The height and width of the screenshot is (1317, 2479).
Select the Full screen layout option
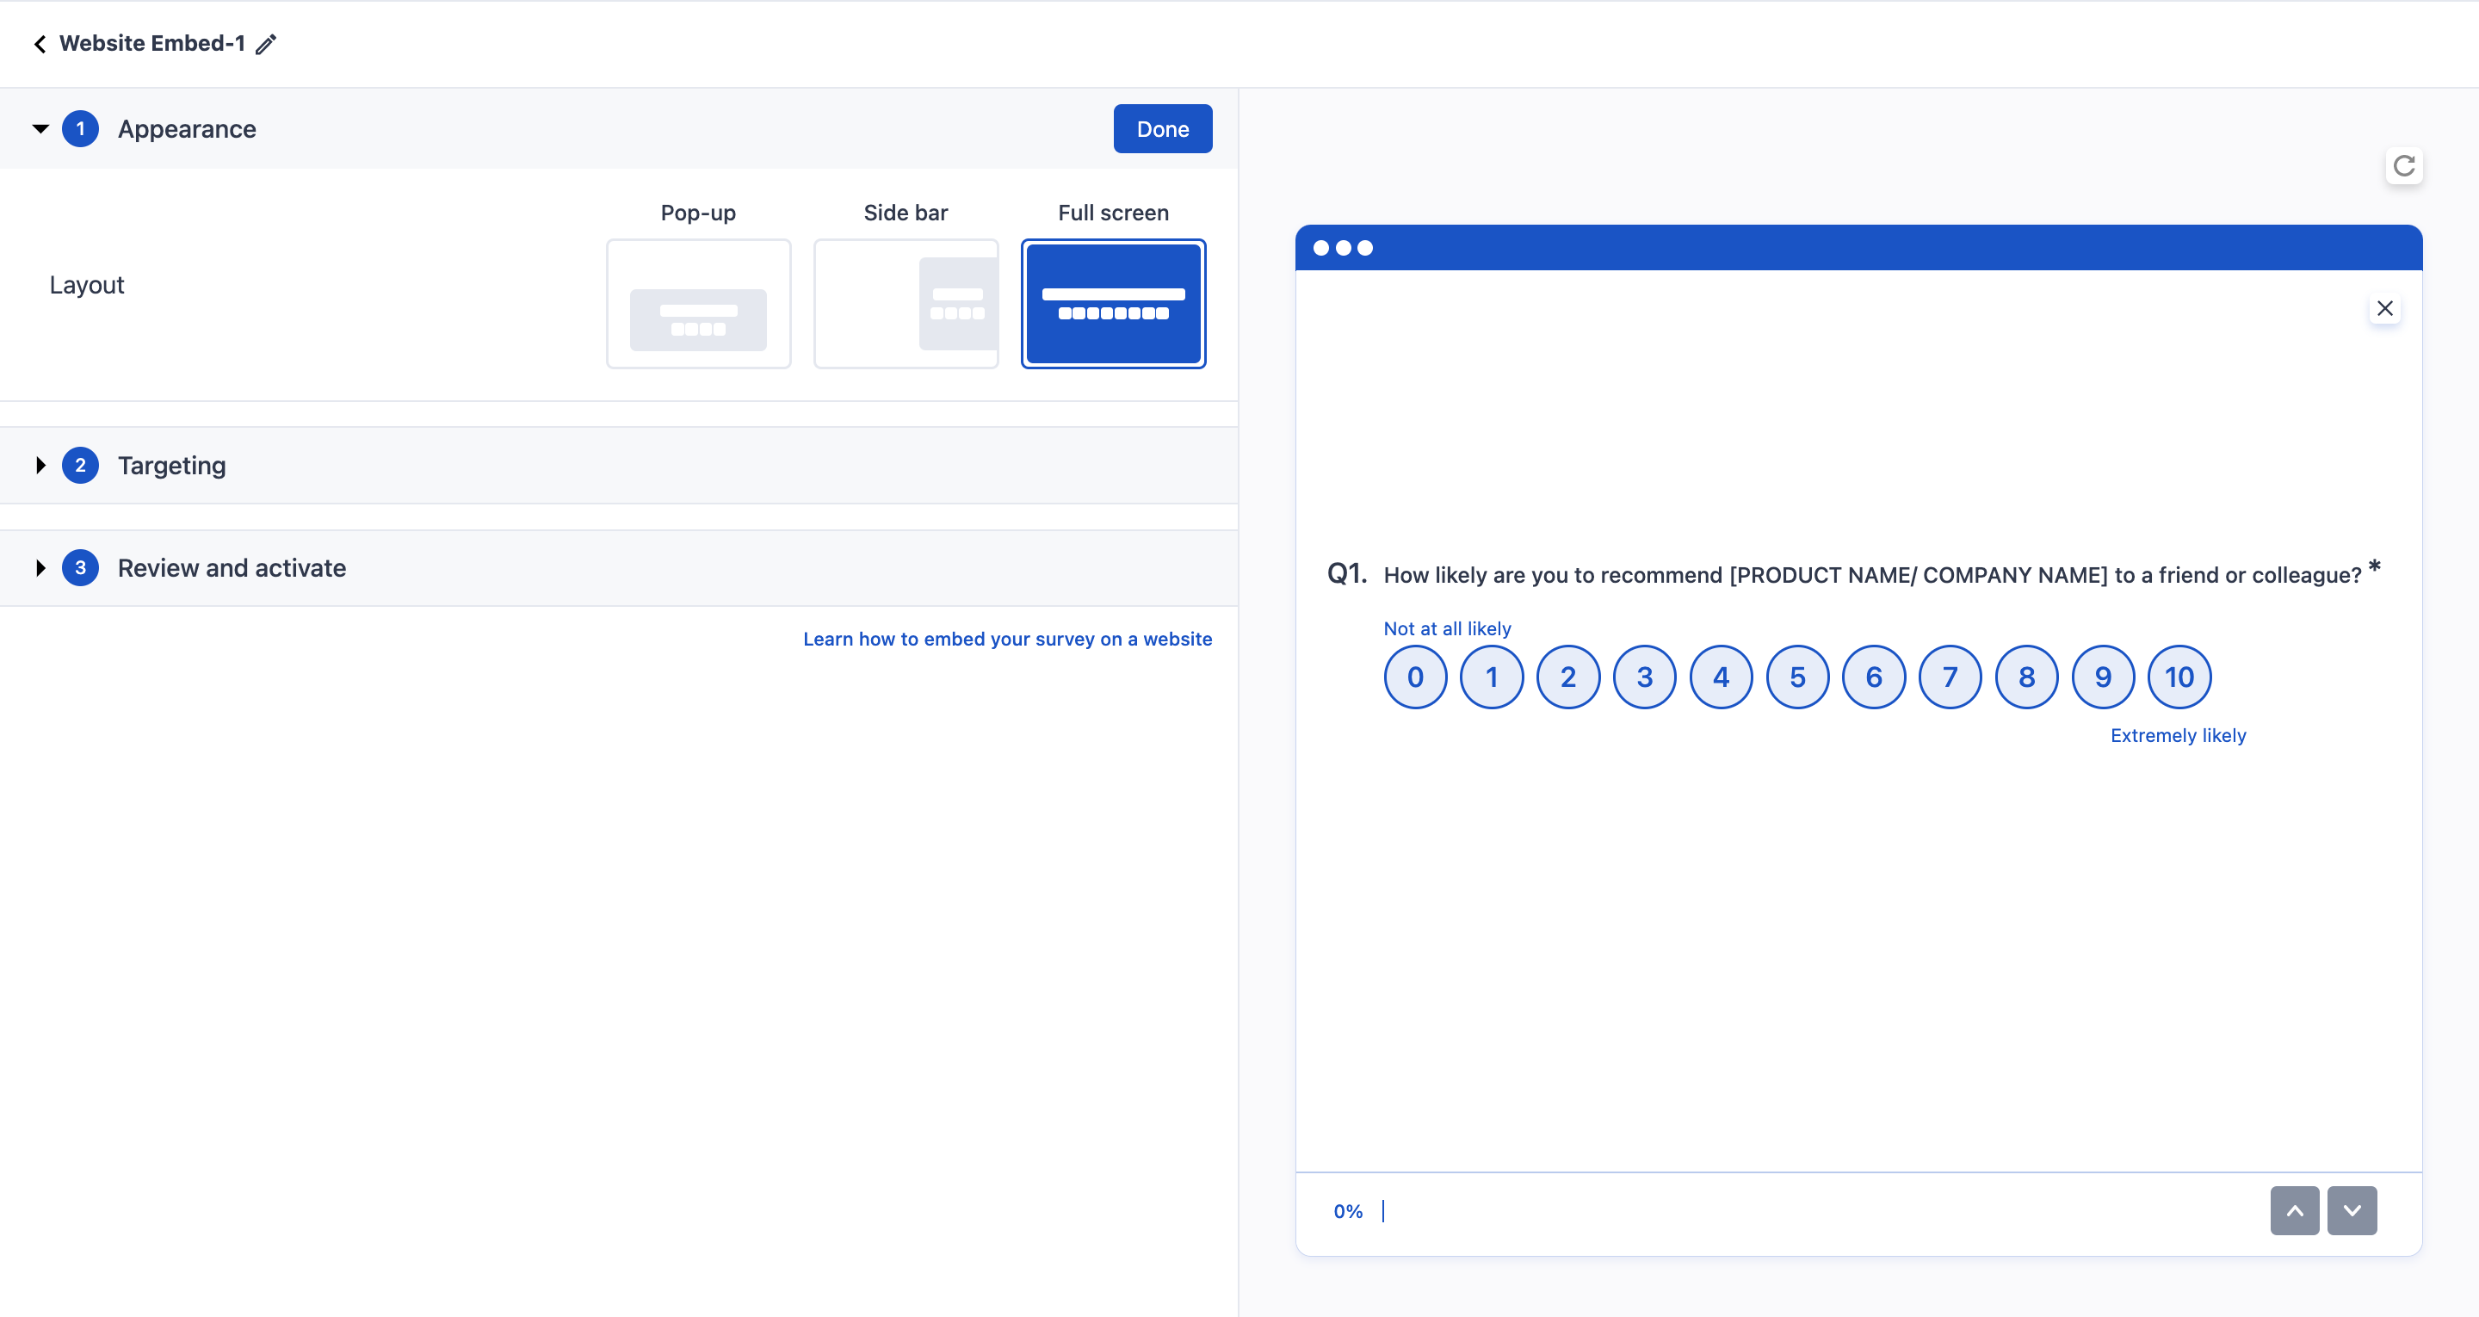[x=1114, y=303]
